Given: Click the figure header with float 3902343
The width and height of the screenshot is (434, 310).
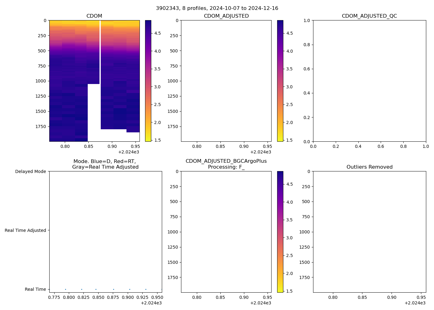Looking at the screenshot, I should (217, 8).
